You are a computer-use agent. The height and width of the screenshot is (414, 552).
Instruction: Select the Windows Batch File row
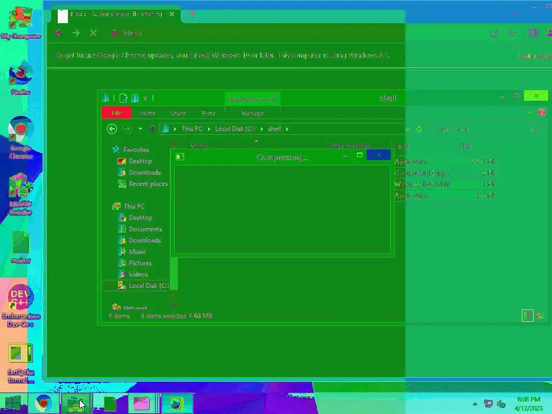(x=444, y=184)
